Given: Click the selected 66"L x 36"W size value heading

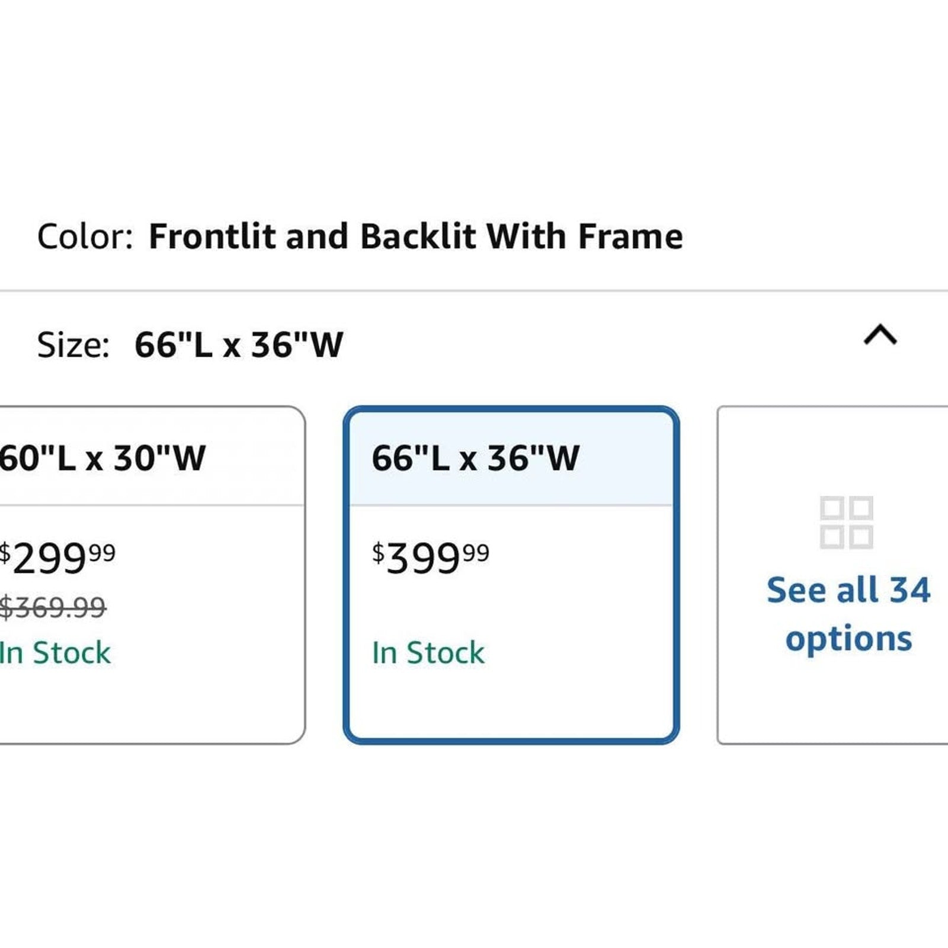Looking at the screenshot, I should pyautogui.click(x=239, y=344).
